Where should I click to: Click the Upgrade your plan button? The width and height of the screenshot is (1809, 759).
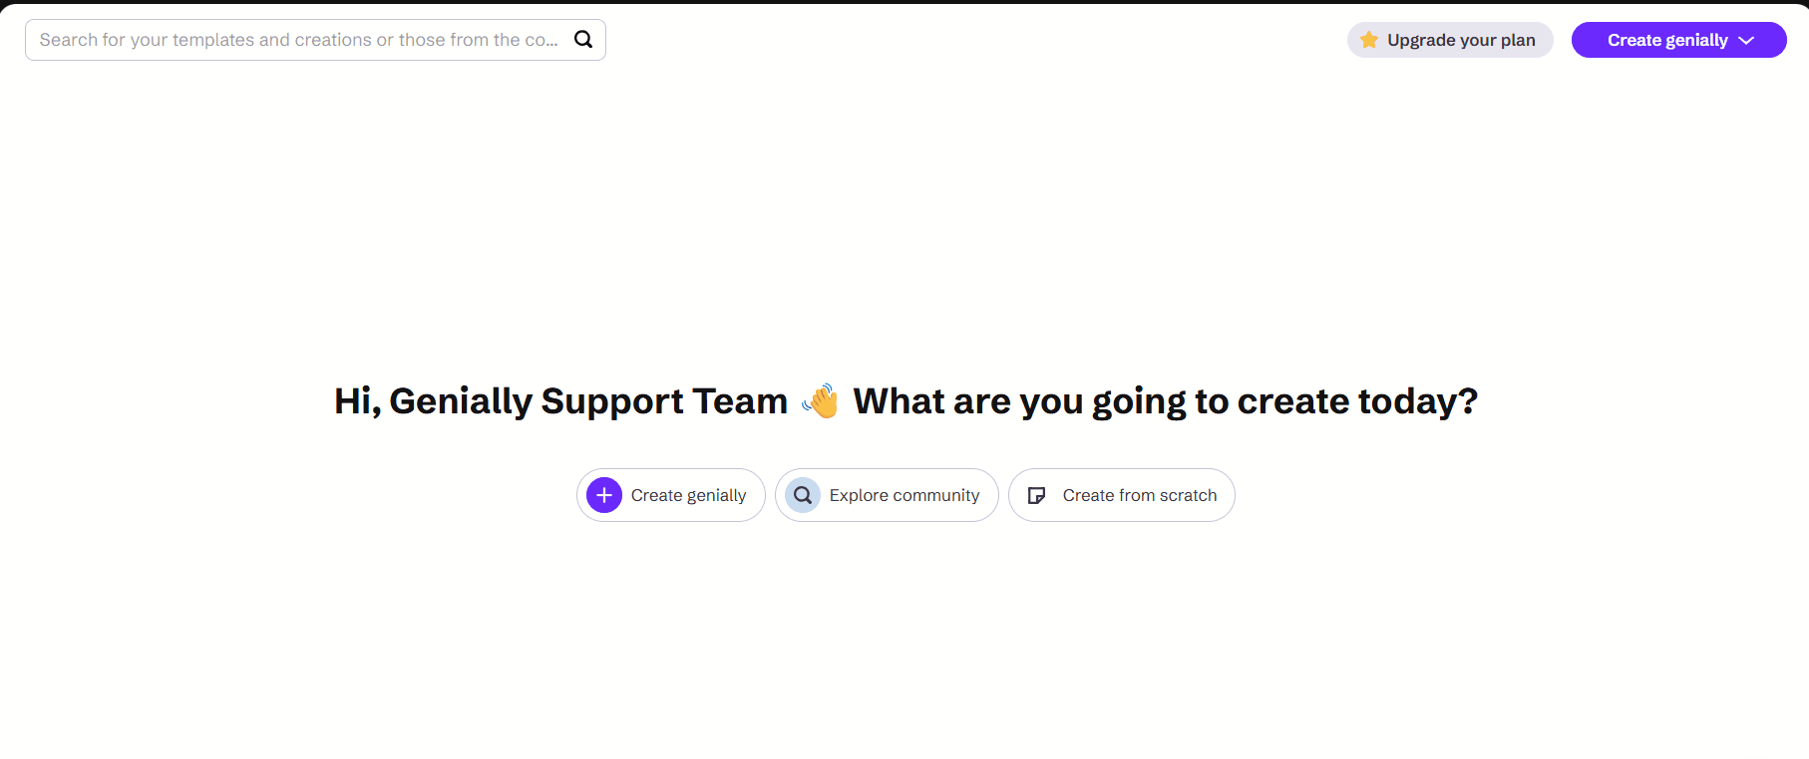pyautogui.click(x=1450, y=40)
